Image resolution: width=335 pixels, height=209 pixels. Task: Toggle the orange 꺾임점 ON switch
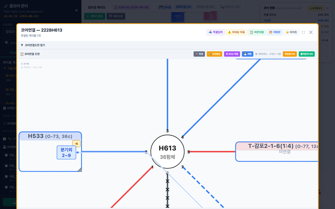pyautogui.click(x=290, y=54)
